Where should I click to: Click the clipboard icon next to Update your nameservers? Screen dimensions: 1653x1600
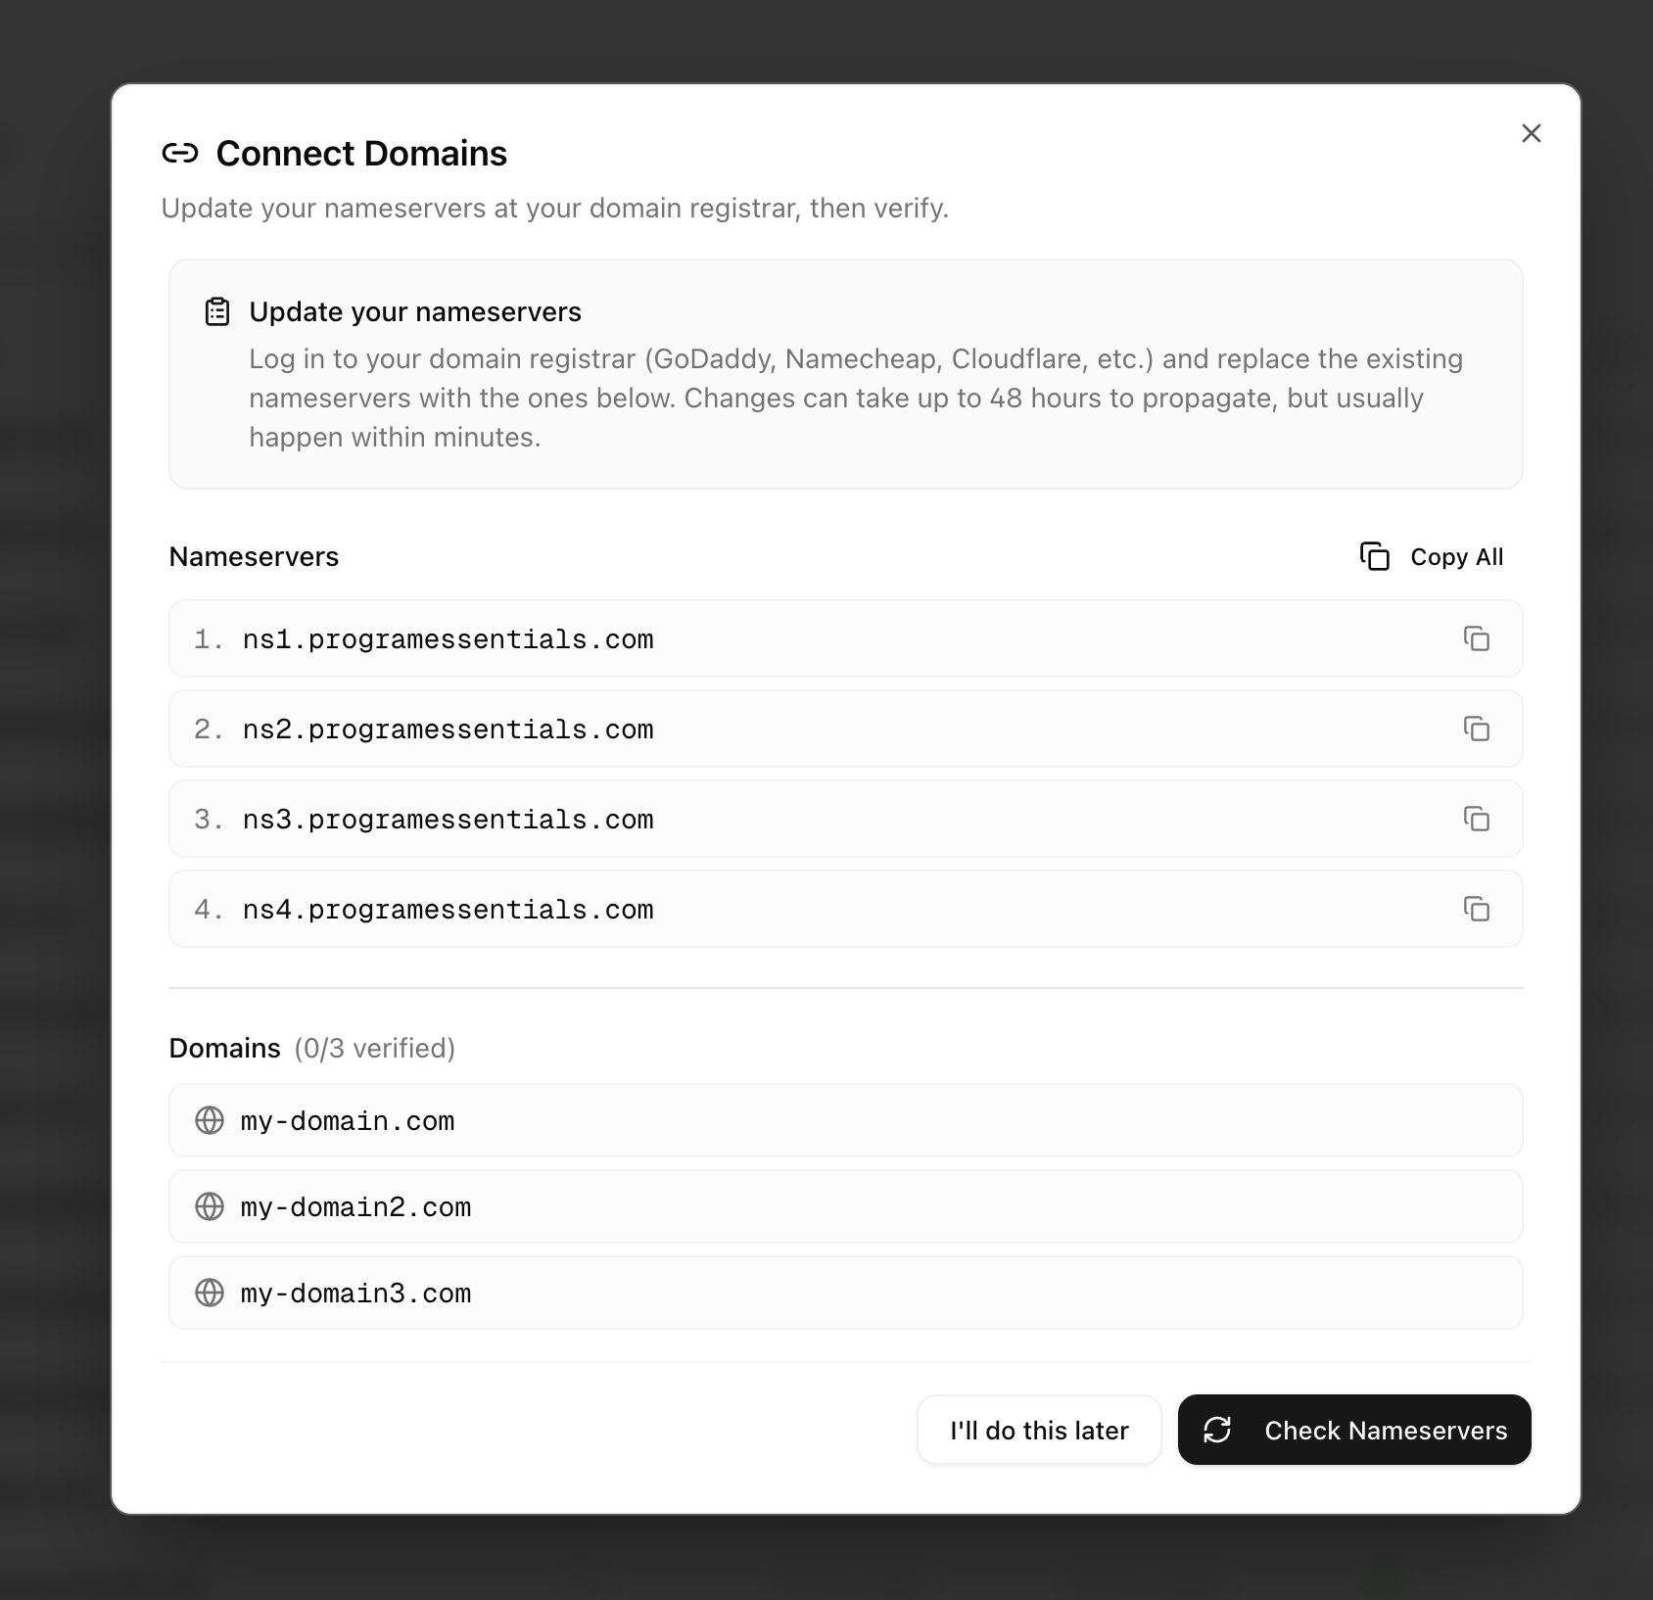point(217,311)
